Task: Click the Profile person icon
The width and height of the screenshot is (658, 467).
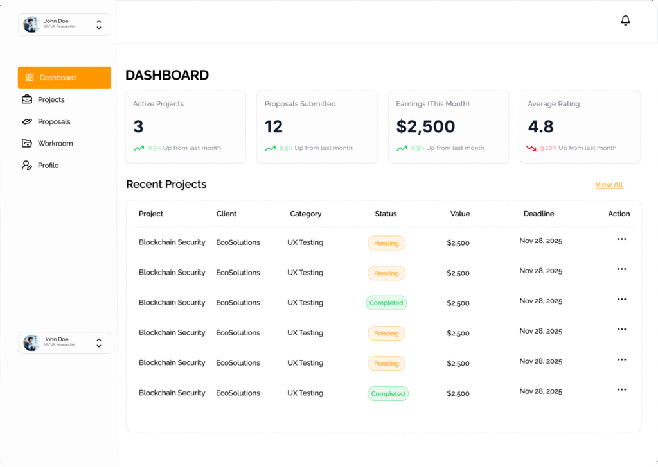Action: (x=27, y=165)
